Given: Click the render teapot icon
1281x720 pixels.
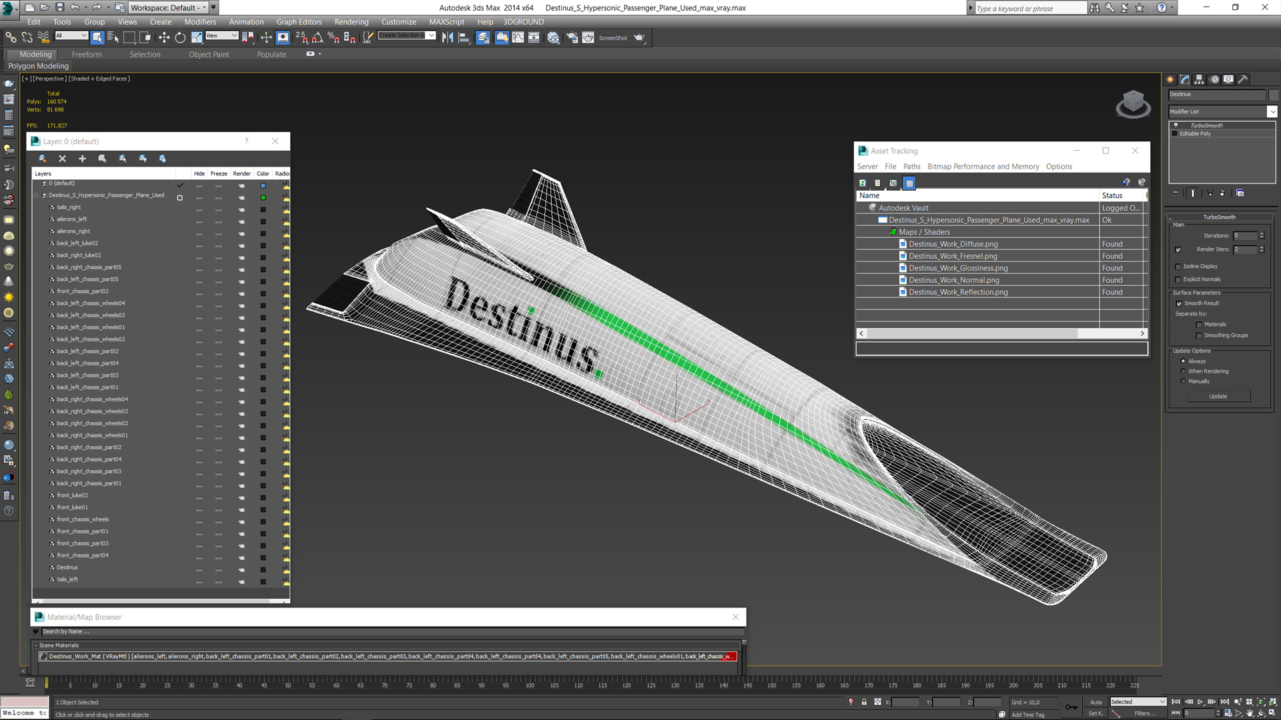Looking at the screenshot, I should coord(639,37).
